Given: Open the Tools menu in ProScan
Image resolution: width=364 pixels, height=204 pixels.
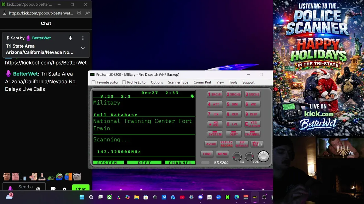Looking at the screenshot, I should tap(233, 82).
